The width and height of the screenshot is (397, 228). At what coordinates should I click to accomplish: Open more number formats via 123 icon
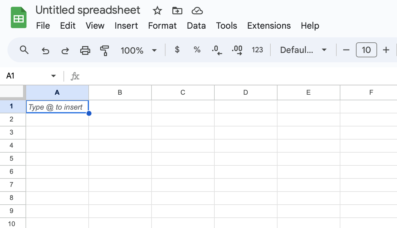point(258,50)
